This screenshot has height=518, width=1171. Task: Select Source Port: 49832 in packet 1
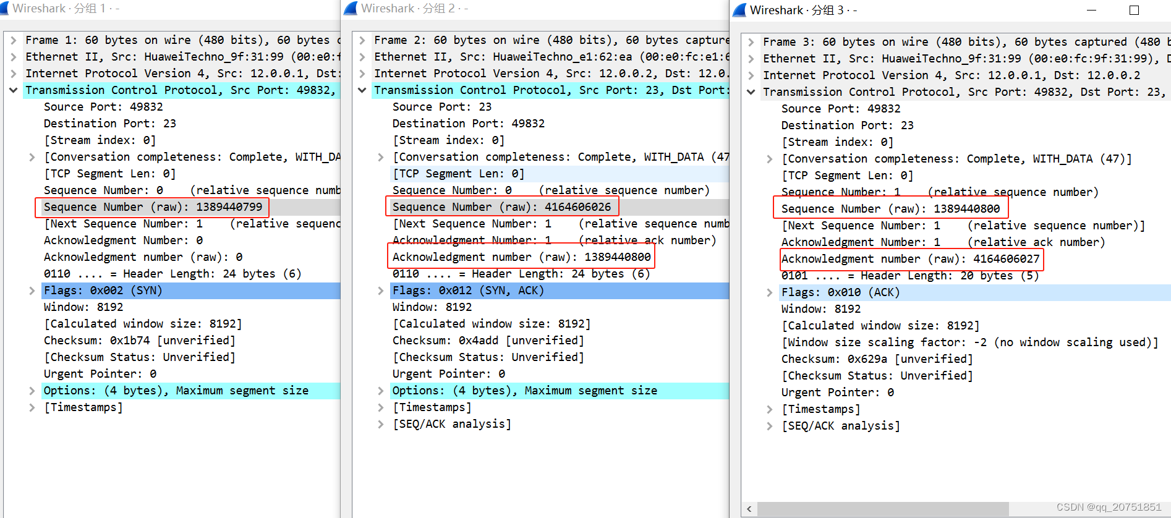tap(103, 107)
